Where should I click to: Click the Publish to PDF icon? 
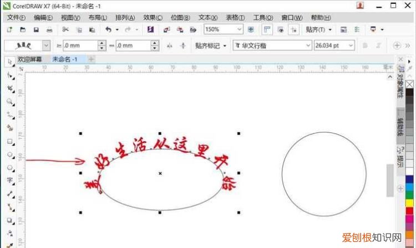click(x=193, y=30)
